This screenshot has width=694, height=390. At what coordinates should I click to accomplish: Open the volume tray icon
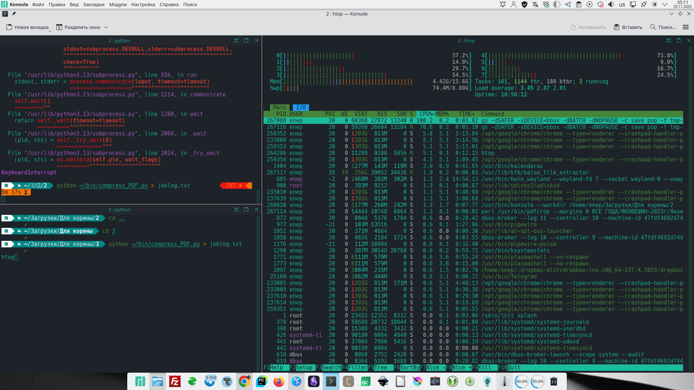pyautogui.click(x=611, y=4)
